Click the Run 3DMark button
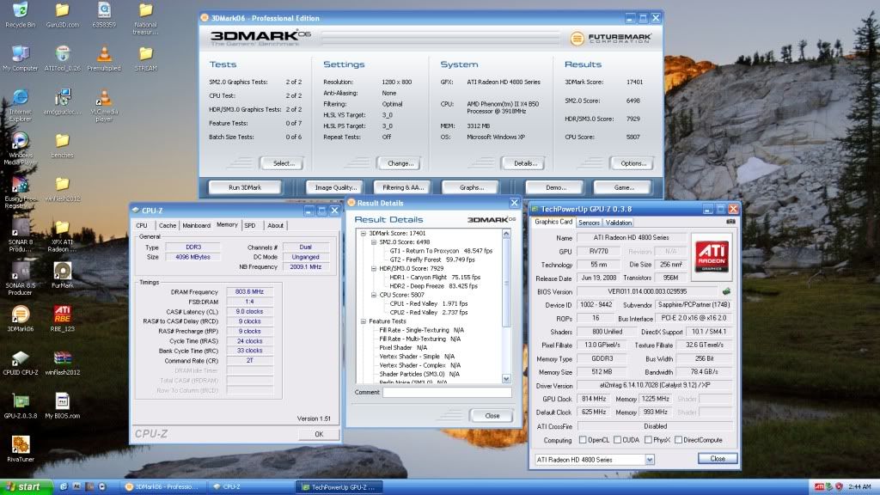The height and width of the screenshot is (495, 880). click(245, 187)
